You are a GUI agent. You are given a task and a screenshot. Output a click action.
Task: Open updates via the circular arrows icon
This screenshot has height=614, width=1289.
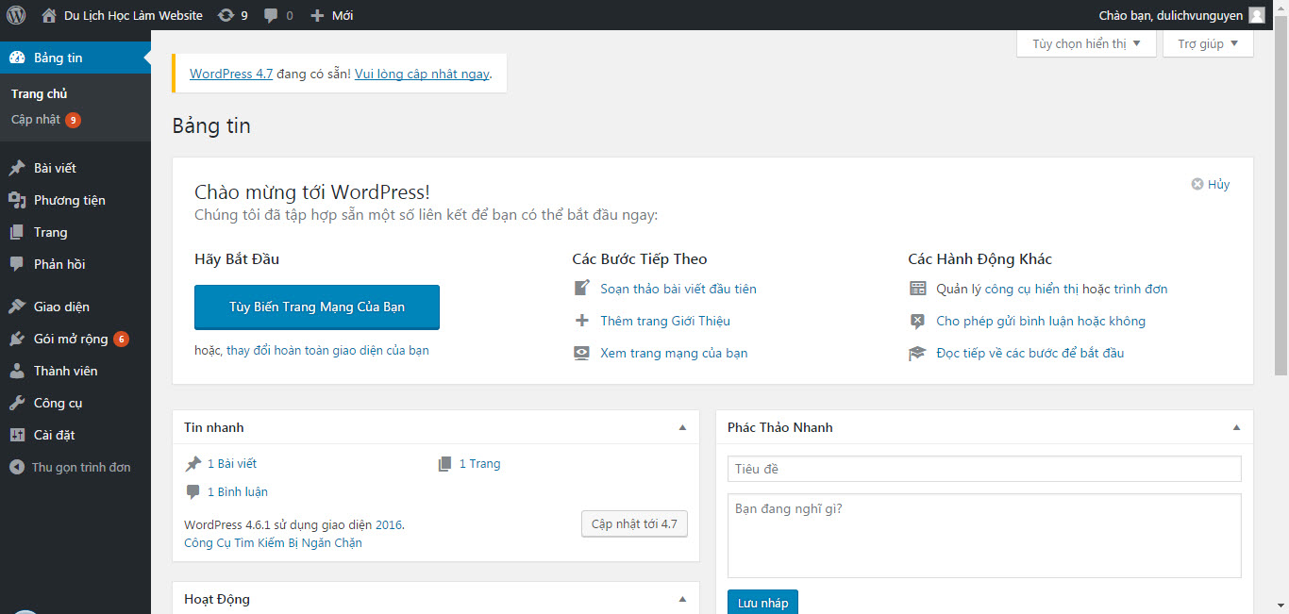[x=226, y=14]
